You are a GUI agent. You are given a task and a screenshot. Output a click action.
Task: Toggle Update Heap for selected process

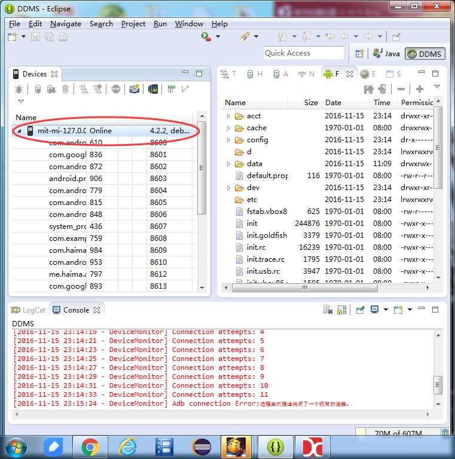(x=38, y=89)
